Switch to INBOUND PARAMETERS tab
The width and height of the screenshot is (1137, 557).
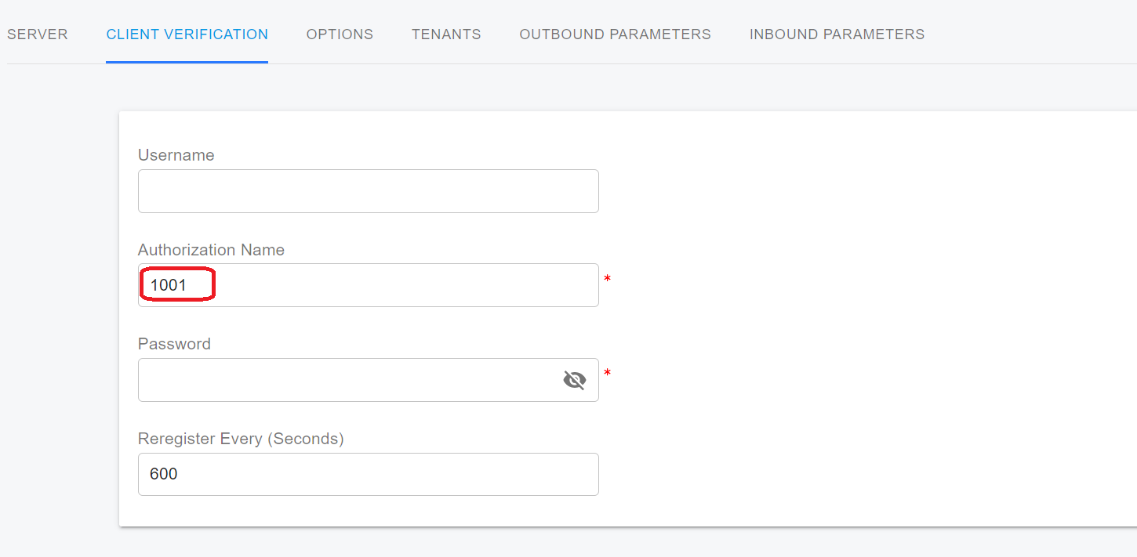coord(837,34)
